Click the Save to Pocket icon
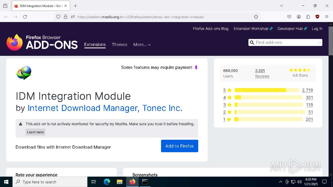Viewport: 333px width, 187px height. 289,17
